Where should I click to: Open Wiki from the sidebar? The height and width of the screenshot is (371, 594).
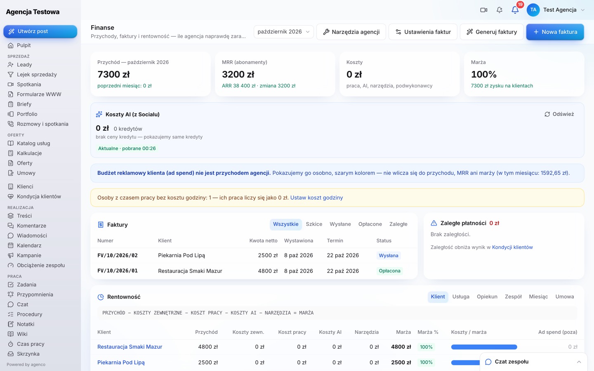(x=40, y=334)
